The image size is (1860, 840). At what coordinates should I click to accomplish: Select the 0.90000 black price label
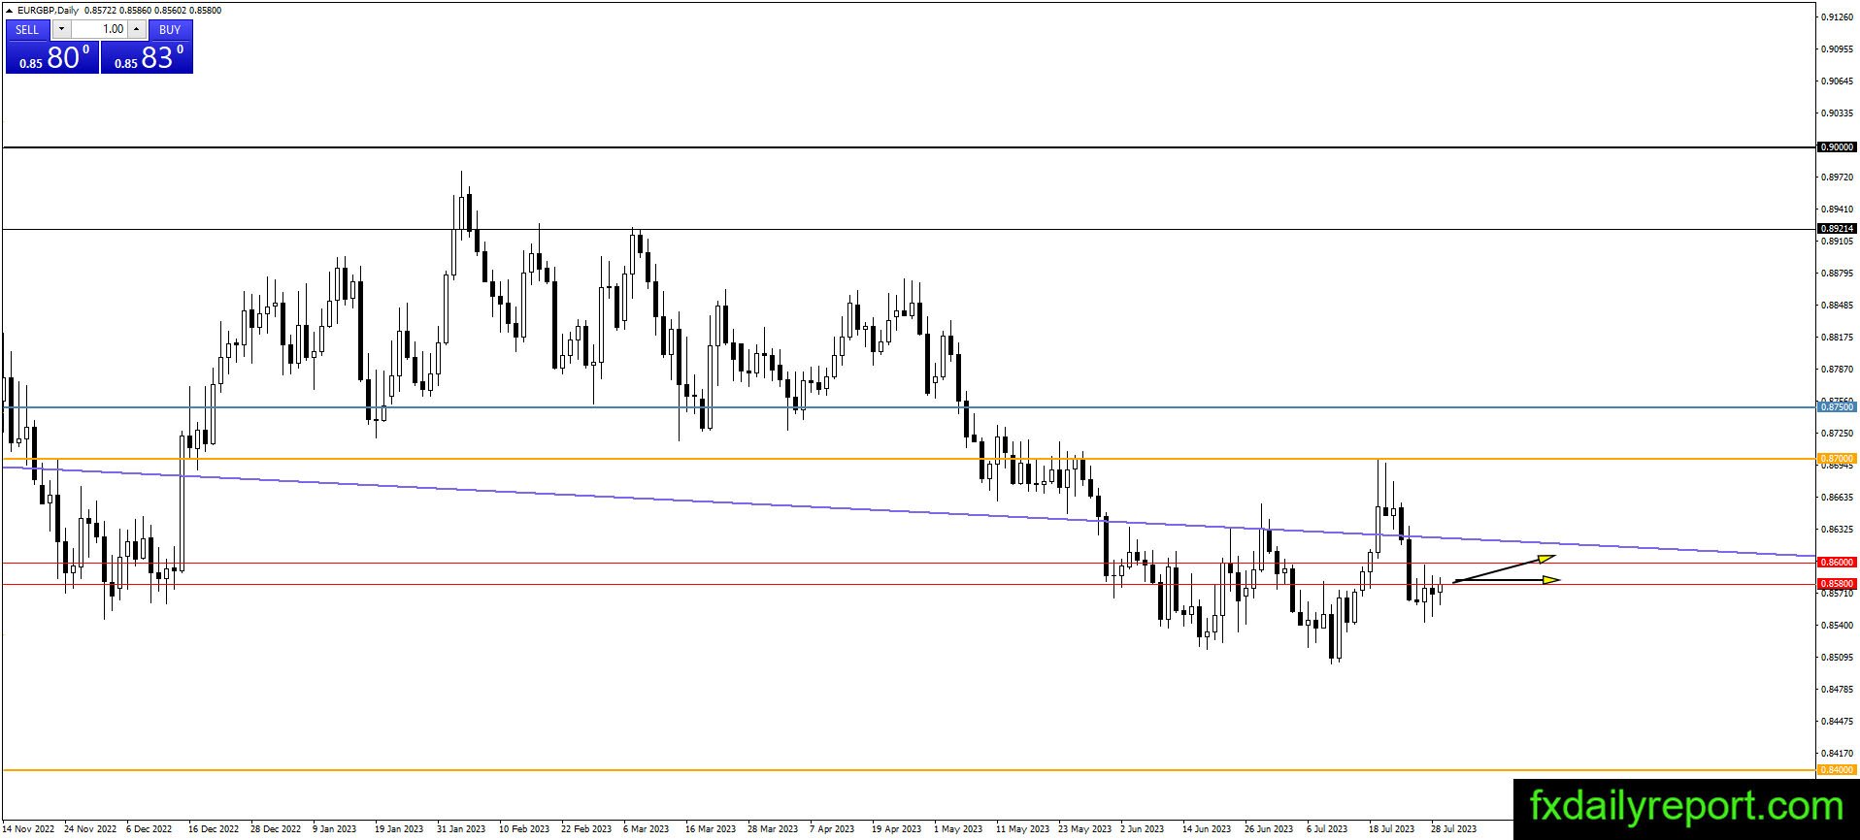(x=1836, y=147)
